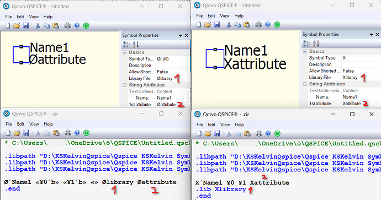Click Save icon in bottom-left .cir window
The image size is (381, 200).
26,133
